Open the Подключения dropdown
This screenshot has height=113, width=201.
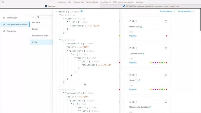(x=186, y=11)
